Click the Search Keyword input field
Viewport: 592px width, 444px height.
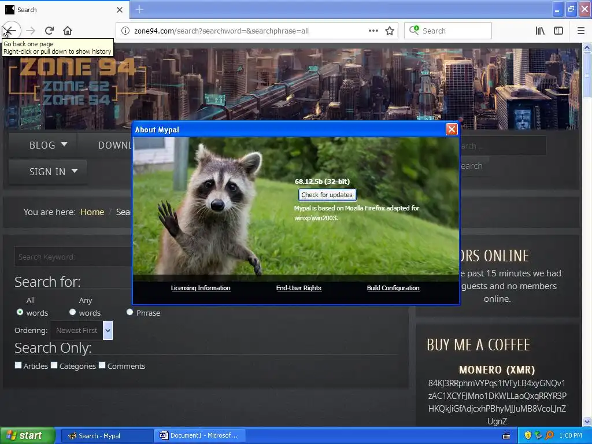click(x=73, y=257)
